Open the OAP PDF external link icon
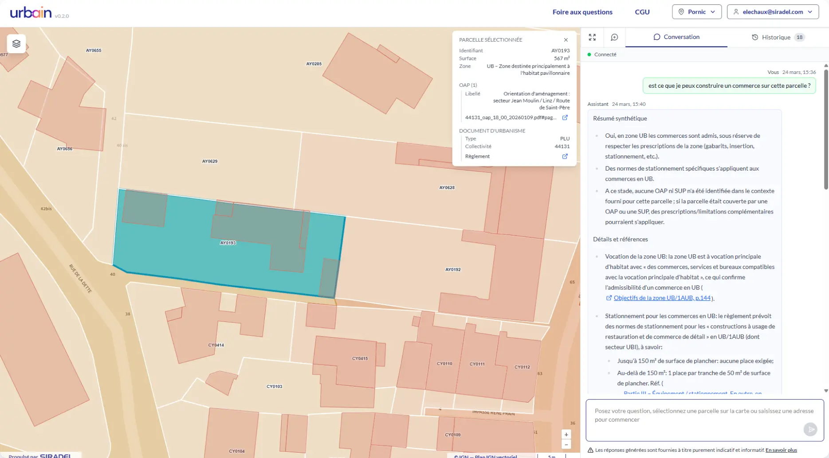 point(565,117)
